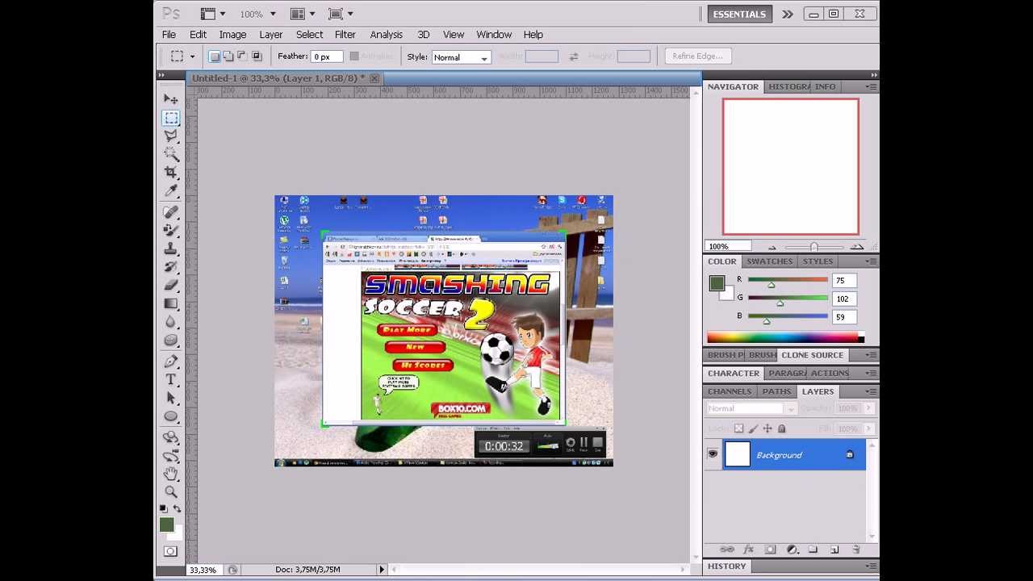The width and height of the screenshot is (1033, 581).
Task: Open the Image menu
Action: point(232,35)
